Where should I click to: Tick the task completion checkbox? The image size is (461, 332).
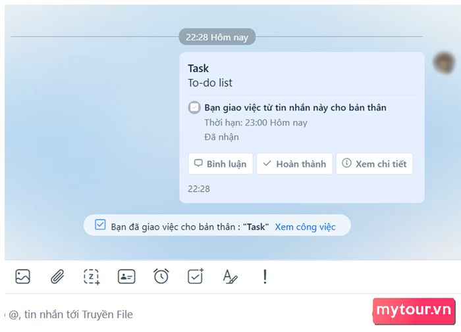194,107
